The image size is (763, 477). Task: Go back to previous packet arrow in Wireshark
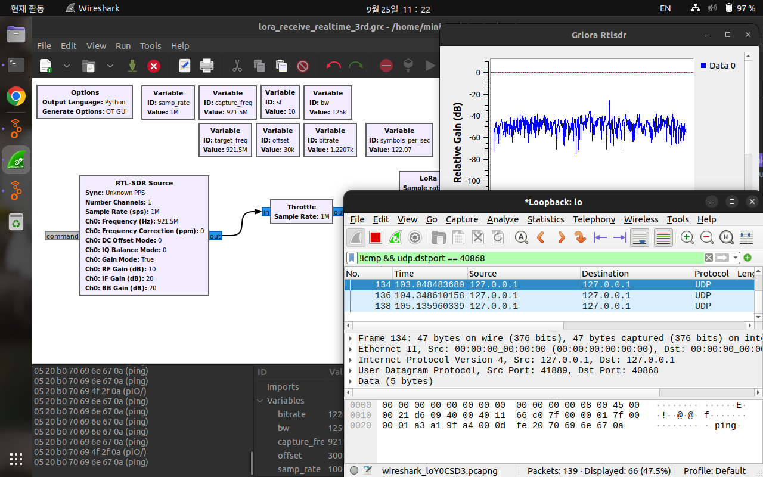541,237
